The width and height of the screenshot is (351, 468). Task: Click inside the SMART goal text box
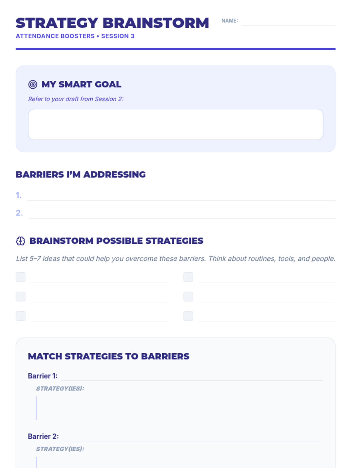tap(175, 124)
